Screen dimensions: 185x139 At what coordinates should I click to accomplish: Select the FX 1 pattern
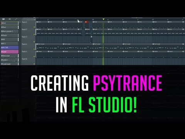pyautogui.click(x=10, y=44)
